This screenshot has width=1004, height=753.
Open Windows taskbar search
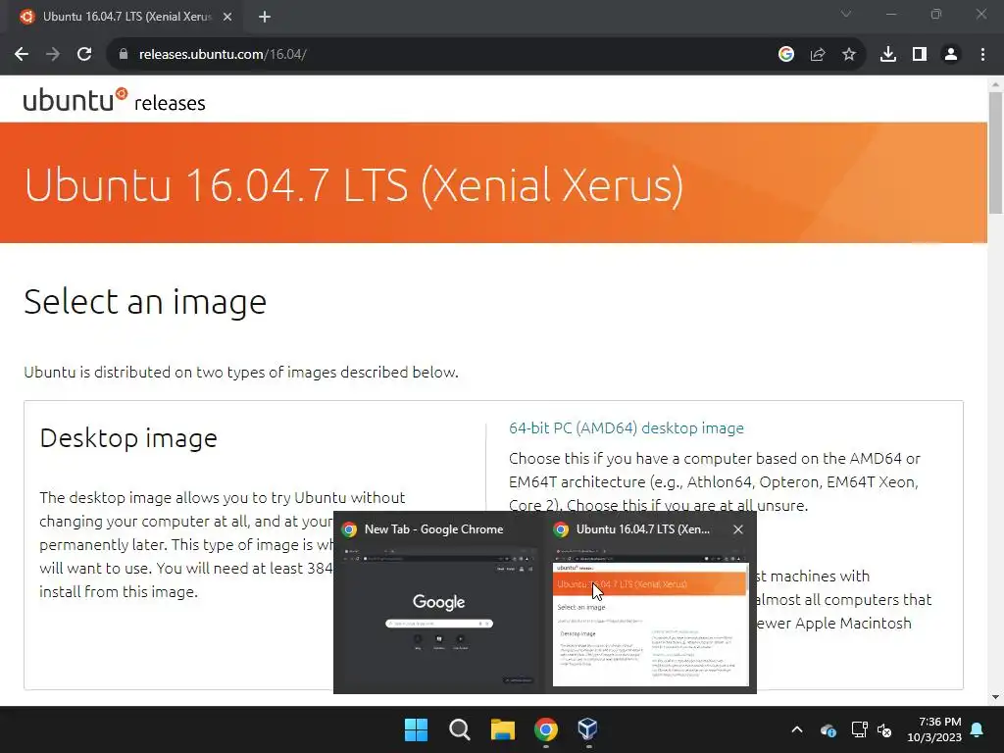pyautogui.click(x=459, y=729)
